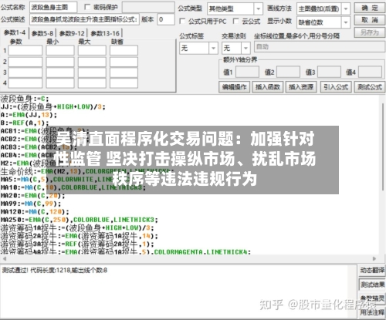Click the 坐标线位置 field showing 自动
This screenshot has width=386, height=320.
click(320, 47)
